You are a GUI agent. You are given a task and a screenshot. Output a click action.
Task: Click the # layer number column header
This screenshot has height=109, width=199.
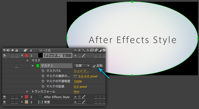[x=31, y=50]
